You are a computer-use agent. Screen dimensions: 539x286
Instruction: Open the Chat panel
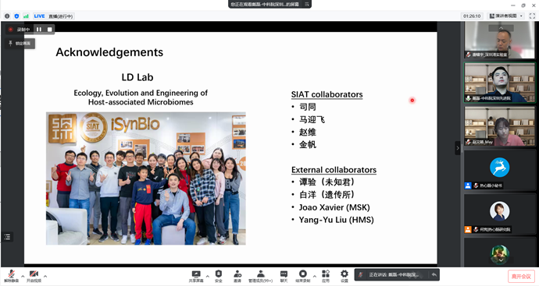coord(284,276)
